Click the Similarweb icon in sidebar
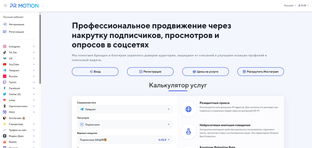This screenshot has height=148, width=312. click(5, 118)
